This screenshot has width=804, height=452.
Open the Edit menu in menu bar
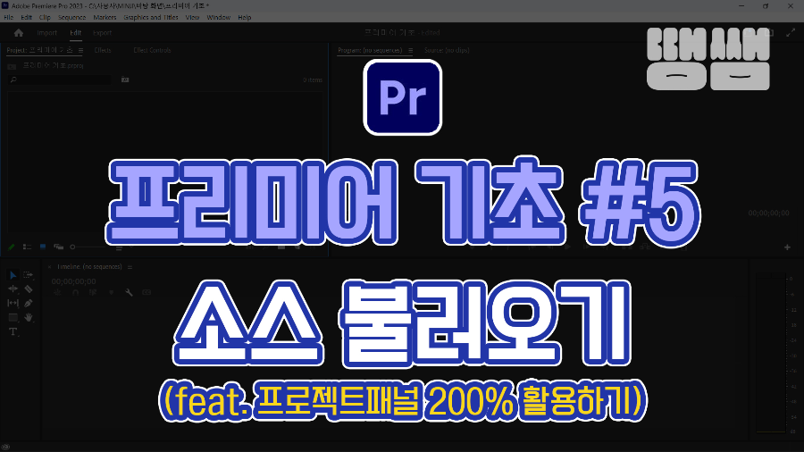tap(26, 18)
